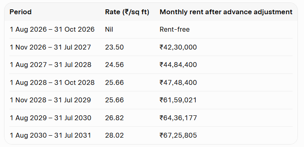This screenshot has width=304, height=147.
Task: Click the 24.56 rate value
Action: click(114, 65)
